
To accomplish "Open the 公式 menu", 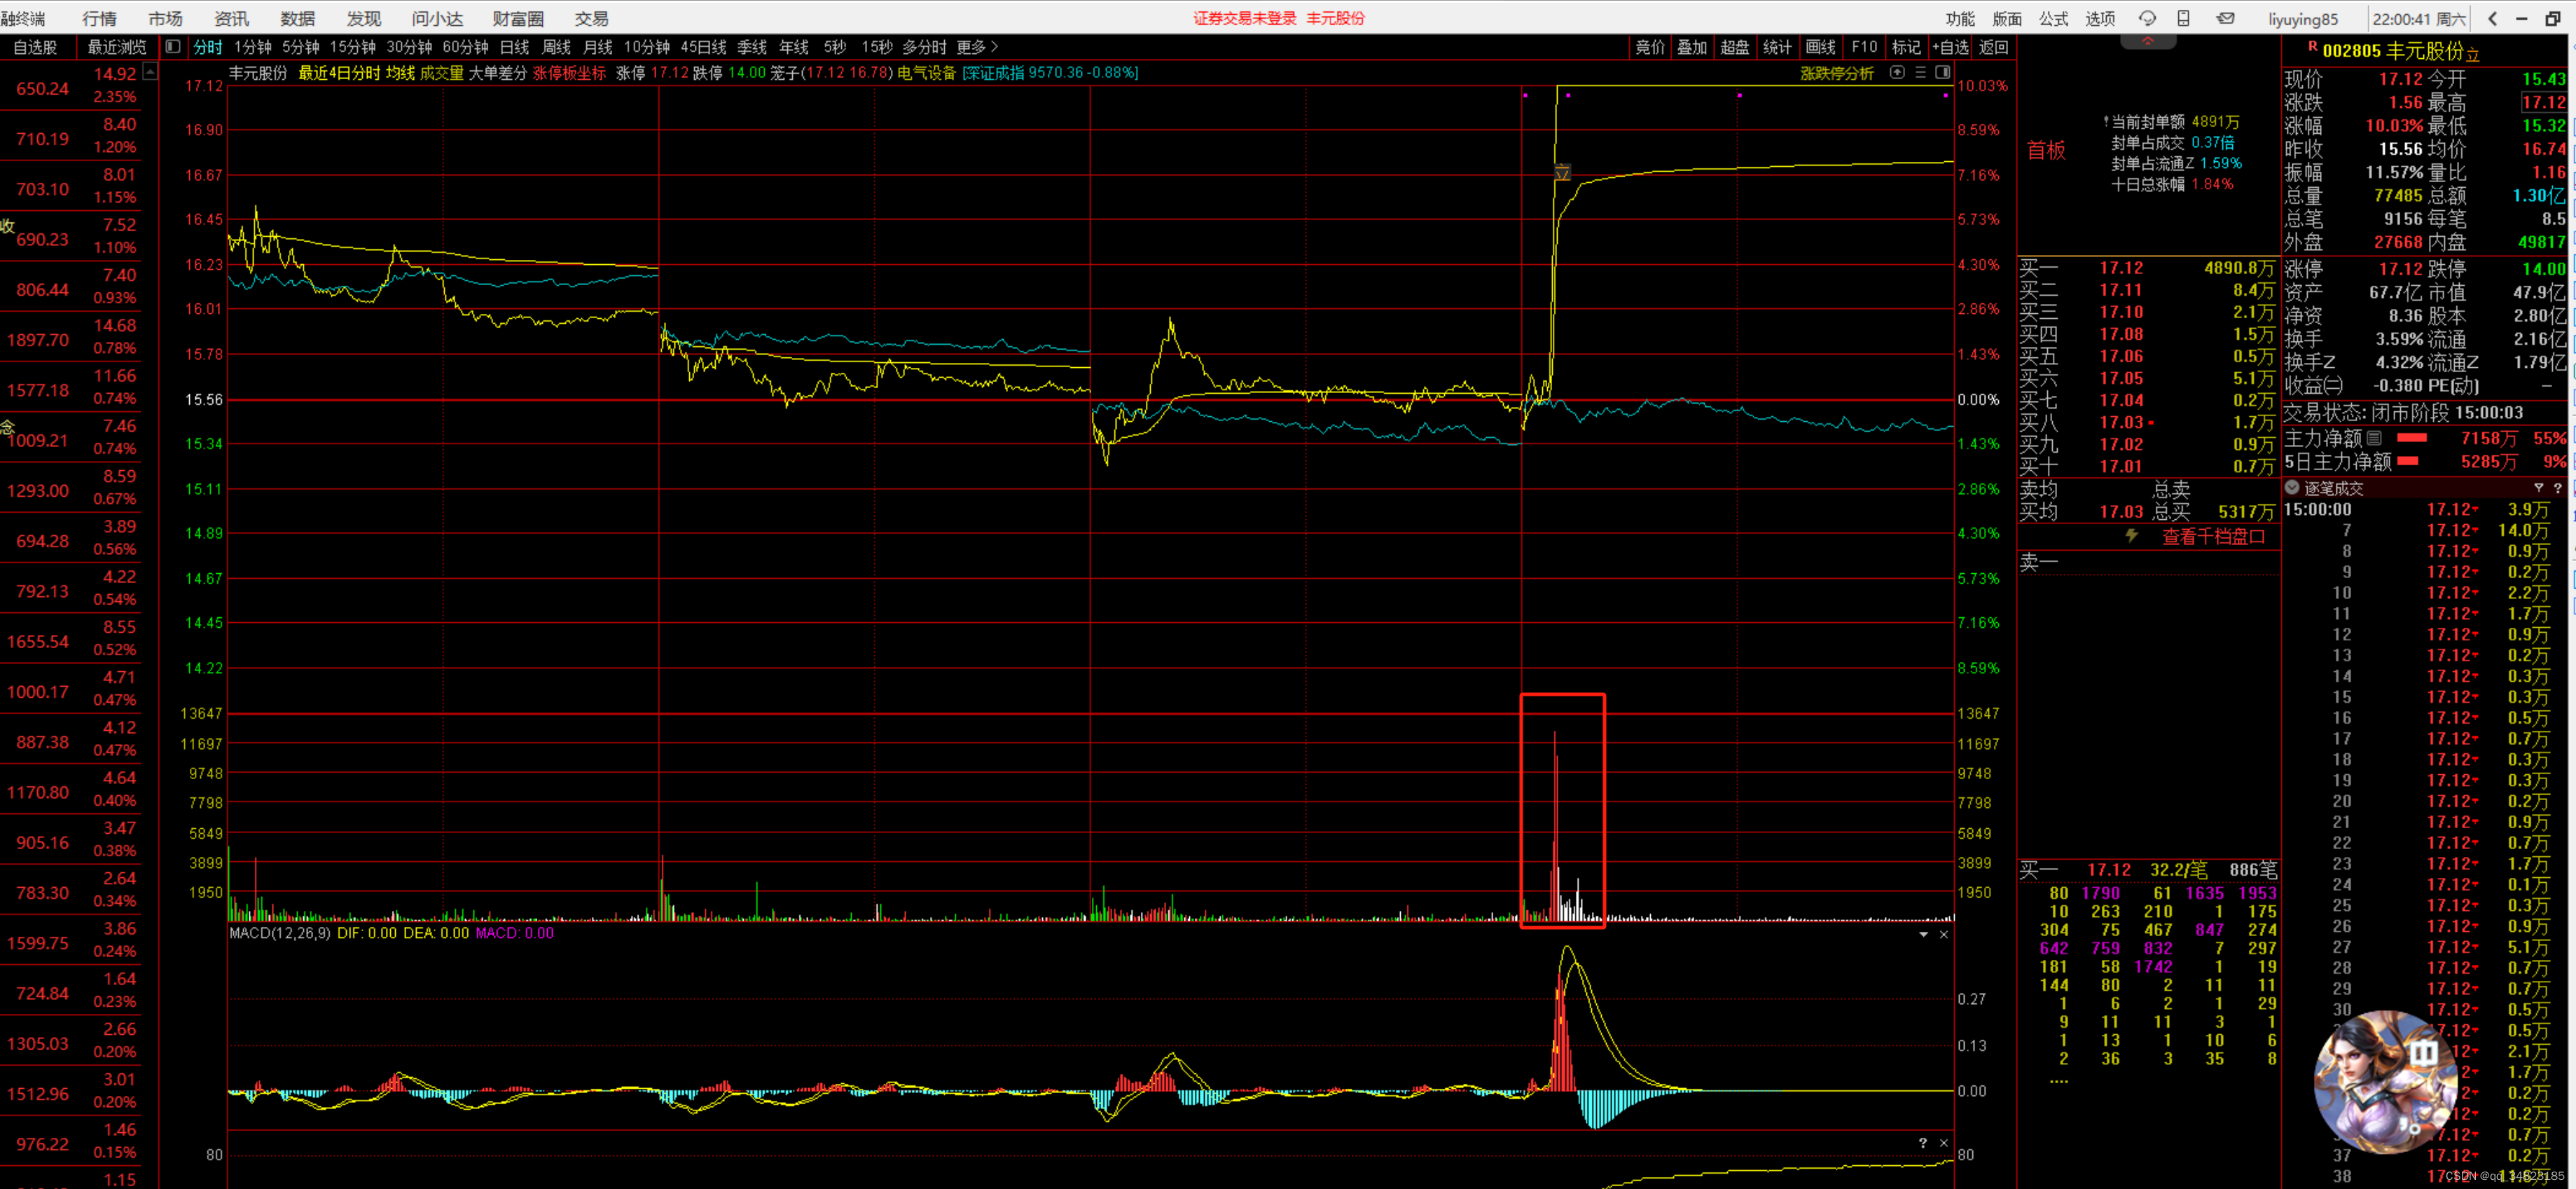I will pyautogui.click(x=2053, y=18).
